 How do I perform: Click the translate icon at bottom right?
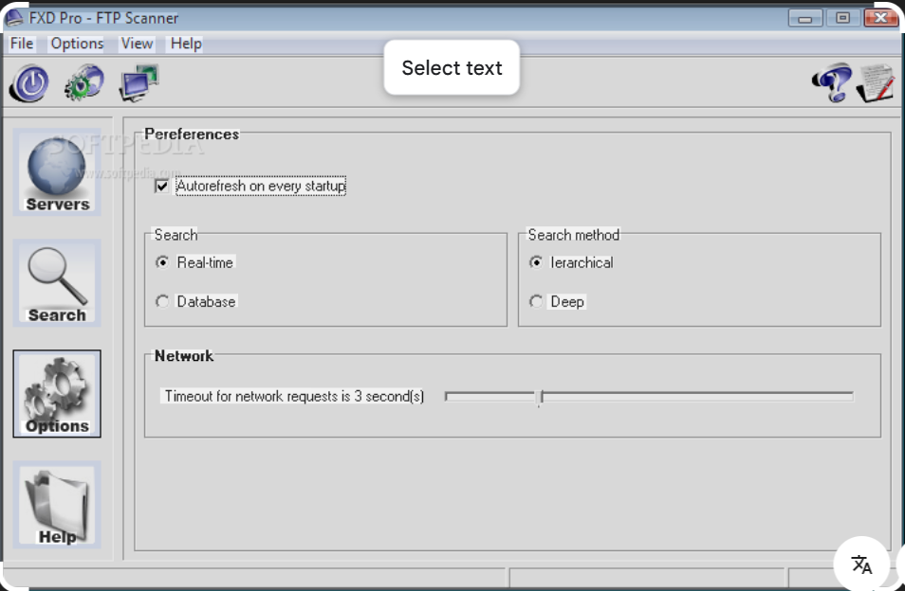pos(860,564)
